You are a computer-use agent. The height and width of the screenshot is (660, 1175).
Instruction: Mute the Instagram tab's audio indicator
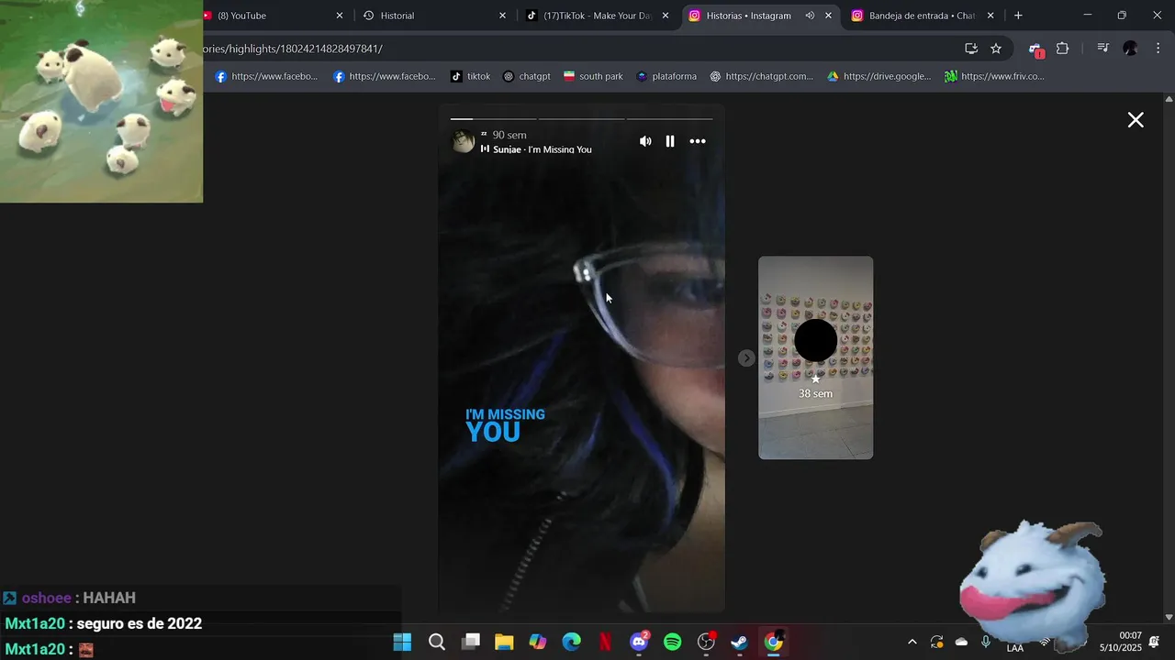[x=810, y=16]
